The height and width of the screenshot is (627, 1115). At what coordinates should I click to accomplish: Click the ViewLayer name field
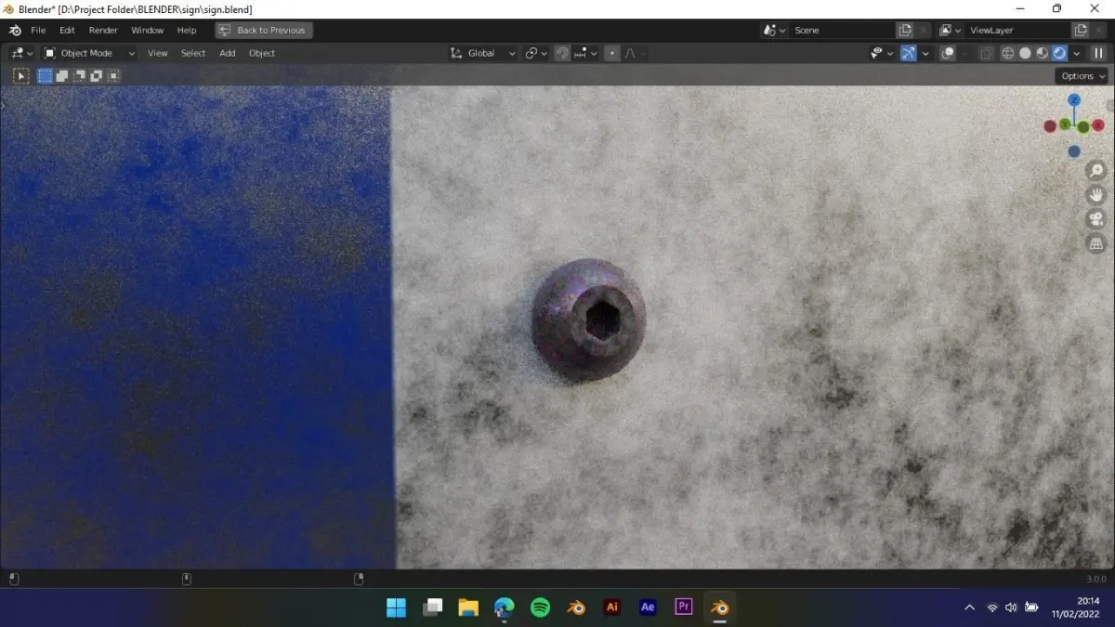[1017, 30]
